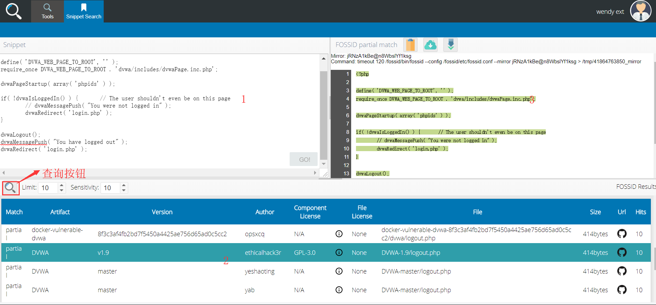The height and width of the screenshot is (305, 656).
Task: Click snippet editor vertical scrollbar up arrow
Action: 324,58
